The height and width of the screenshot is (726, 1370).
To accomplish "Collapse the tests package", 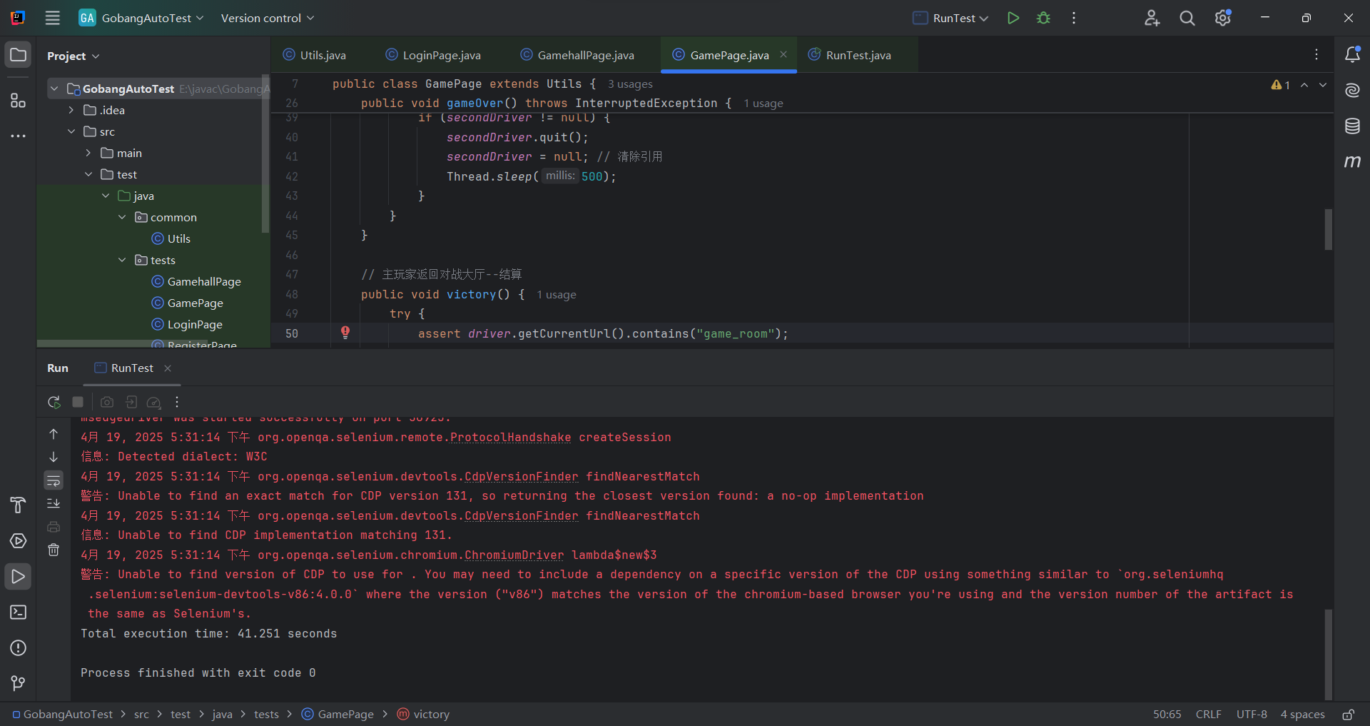I will tap(122, 260).
